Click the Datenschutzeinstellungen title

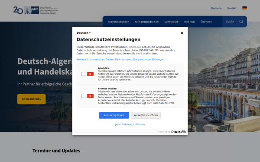click(108, 39)
